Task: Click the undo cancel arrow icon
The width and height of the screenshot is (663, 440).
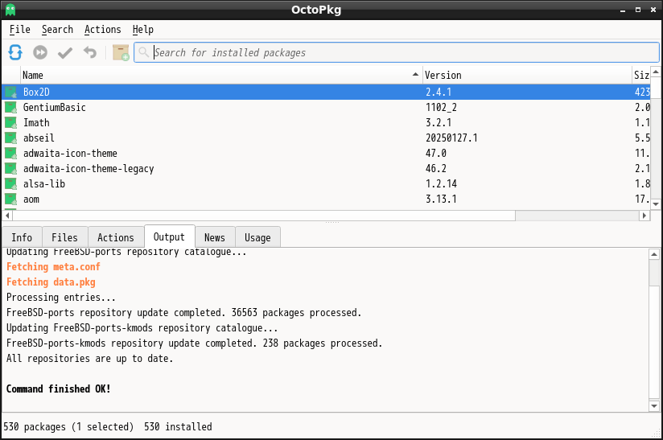Action: (89, 52)
